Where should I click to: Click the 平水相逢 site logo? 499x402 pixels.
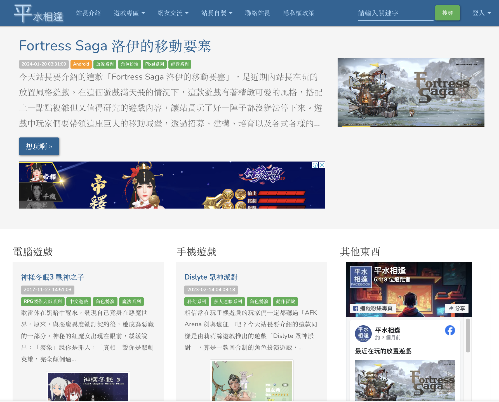pos(38,13)
